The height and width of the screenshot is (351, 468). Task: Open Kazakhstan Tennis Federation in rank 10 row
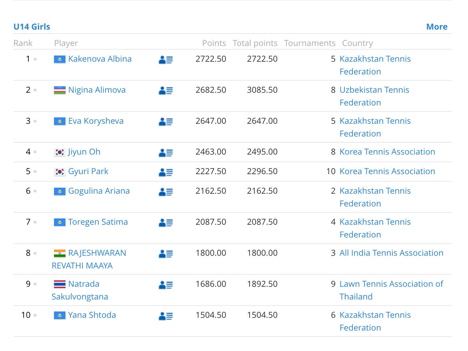click(375, 321)
